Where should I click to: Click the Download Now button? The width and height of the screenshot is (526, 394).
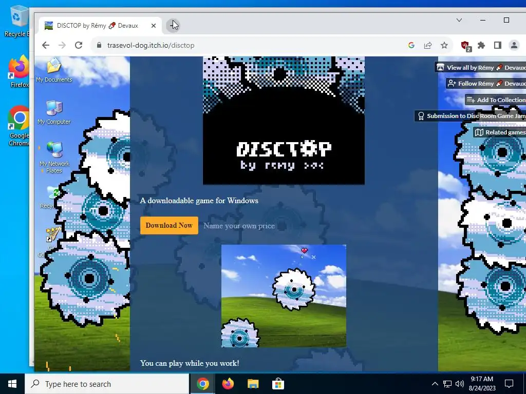coord(169,226)
